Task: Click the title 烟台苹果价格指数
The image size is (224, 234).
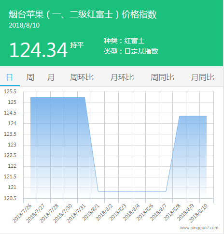Action: click(x=83, y=15)
